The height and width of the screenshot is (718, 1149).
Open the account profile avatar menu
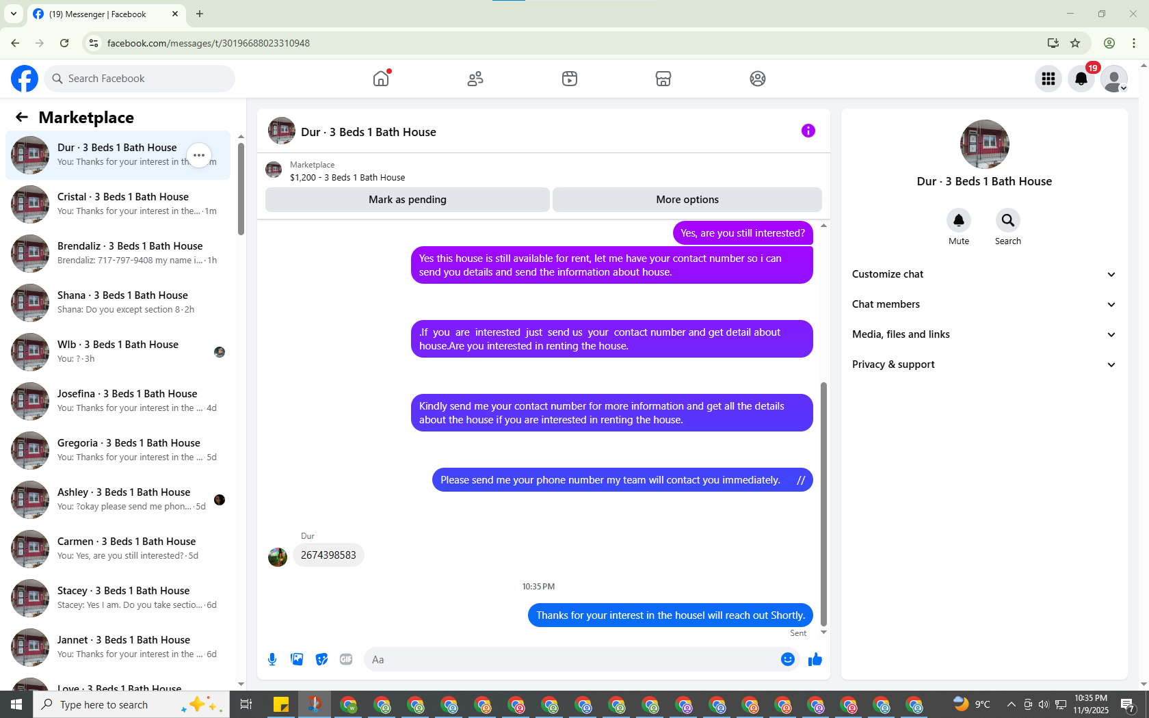tap(1114, 79)
